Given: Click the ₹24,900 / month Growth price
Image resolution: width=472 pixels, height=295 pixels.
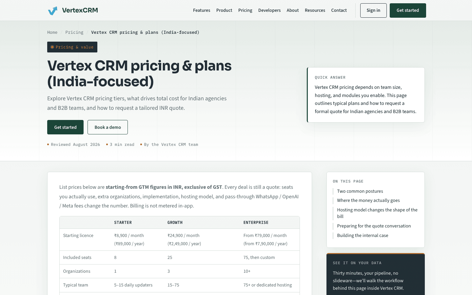Looking at the screenshot, I should (183, 235).
